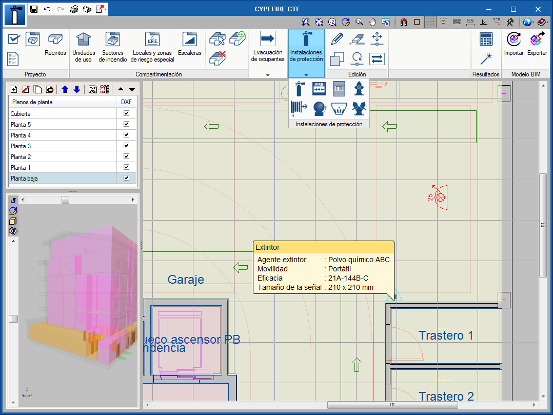
Task: Click the Importar BIM model button
Action: point(513,44)
